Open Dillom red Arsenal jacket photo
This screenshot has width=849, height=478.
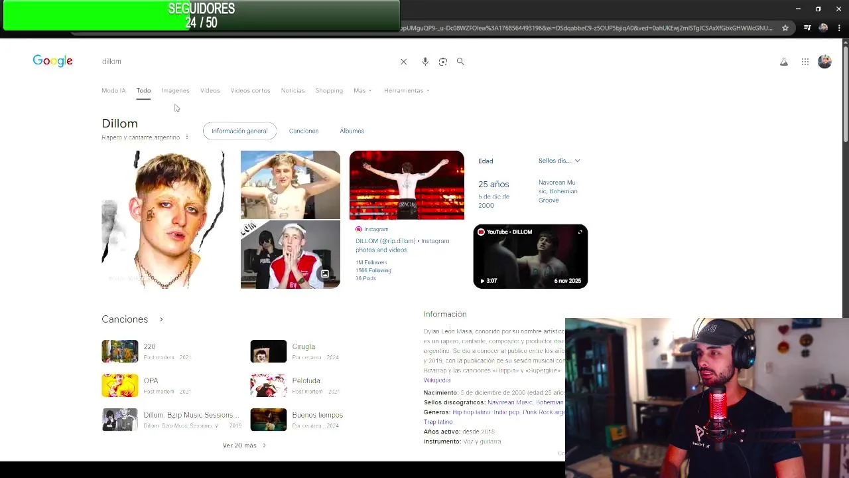point(290,255)
